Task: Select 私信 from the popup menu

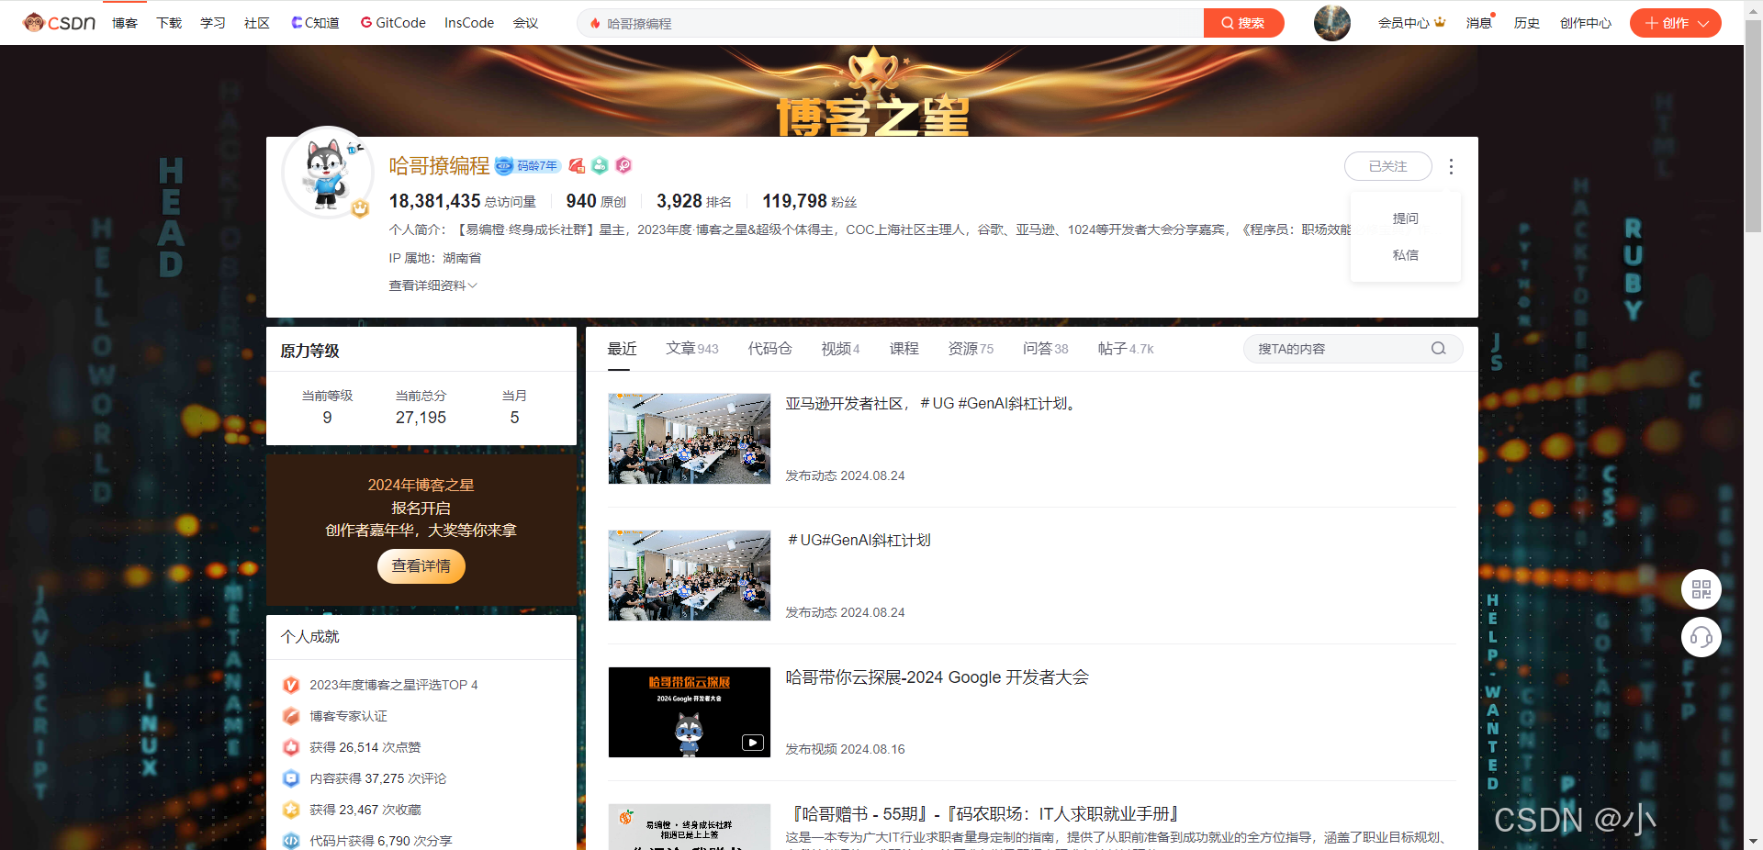Action: tap(1405, 255)
